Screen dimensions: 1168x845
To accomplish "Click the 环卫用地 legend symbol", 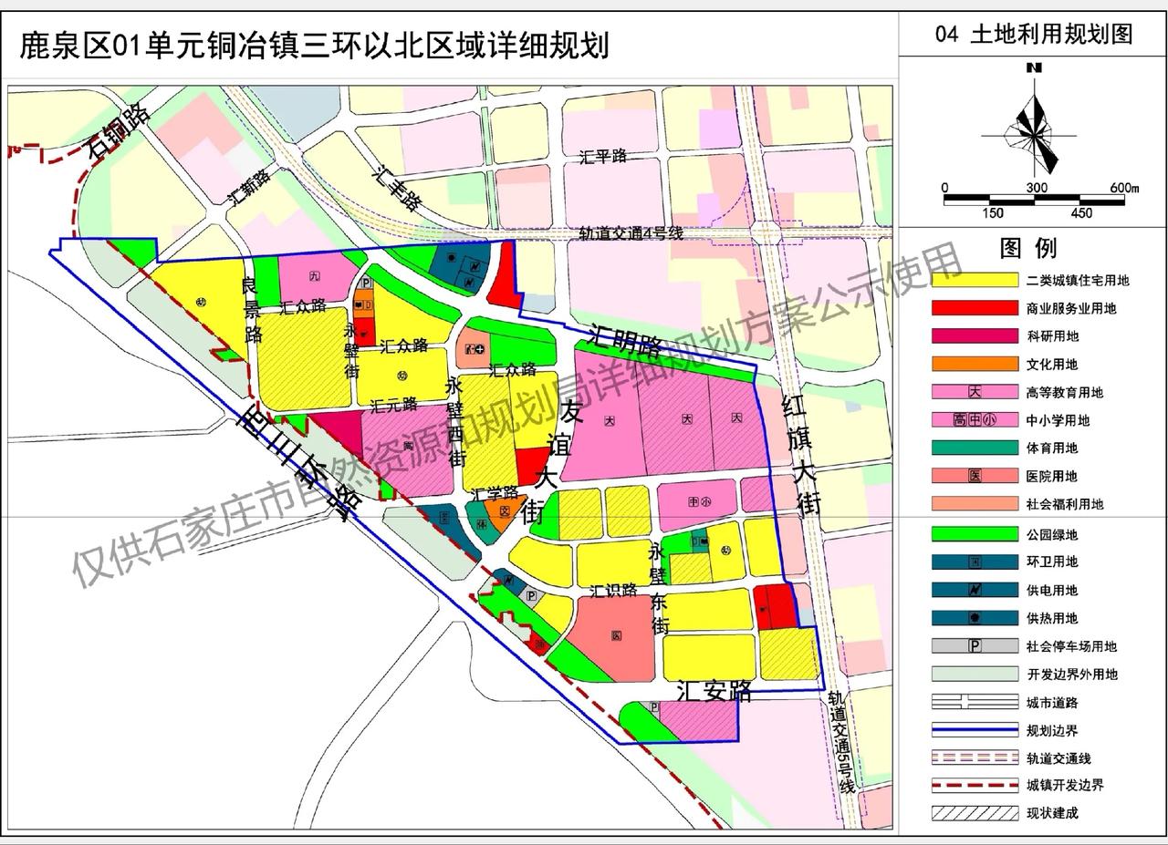I will click(975, 562).
